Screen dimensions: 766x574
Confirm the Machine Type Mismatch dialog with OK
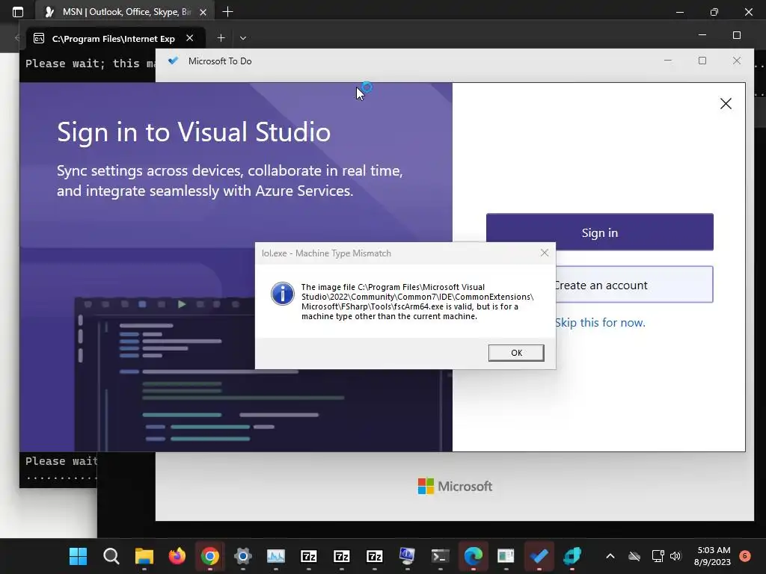pyautogui.click(x=516, y=353)
